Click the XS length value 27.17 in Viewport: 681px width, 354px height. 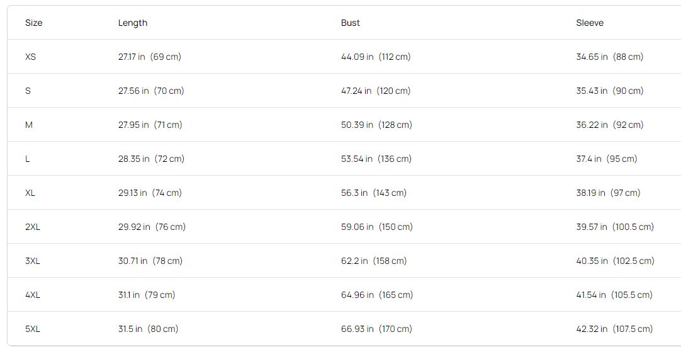coord(132,57)
